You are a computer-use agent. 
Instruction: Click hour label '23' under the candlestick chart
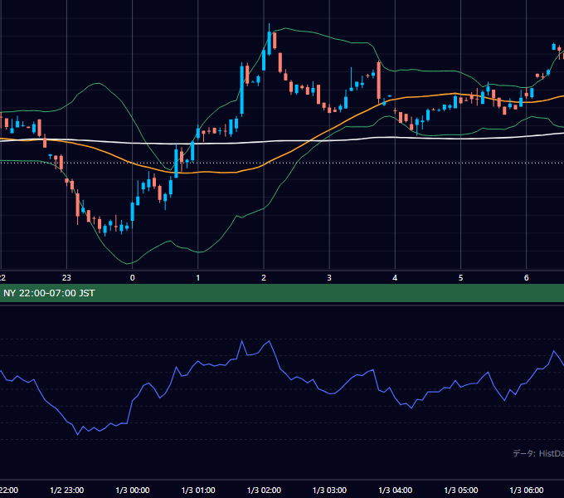pyautogui.click(x=66, y=277)
